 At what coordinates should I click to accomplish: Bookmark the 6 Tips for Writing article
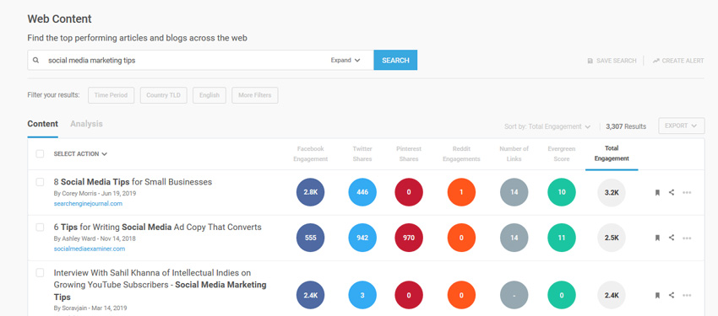point(657,238)
